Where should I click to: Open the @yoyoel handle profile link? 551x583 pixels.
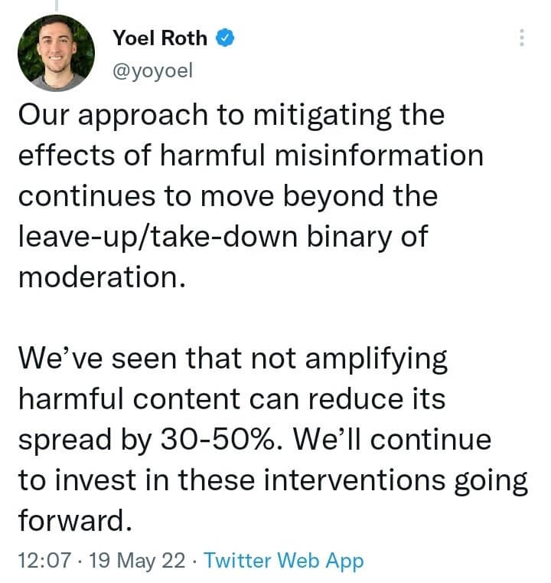pyautogui.click(x=152, y=70)
